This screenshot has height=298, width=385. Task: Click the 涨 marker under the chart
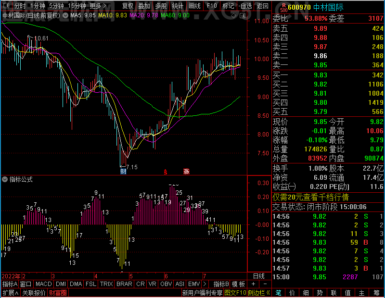pyautogui.click(x=186, y=171)
